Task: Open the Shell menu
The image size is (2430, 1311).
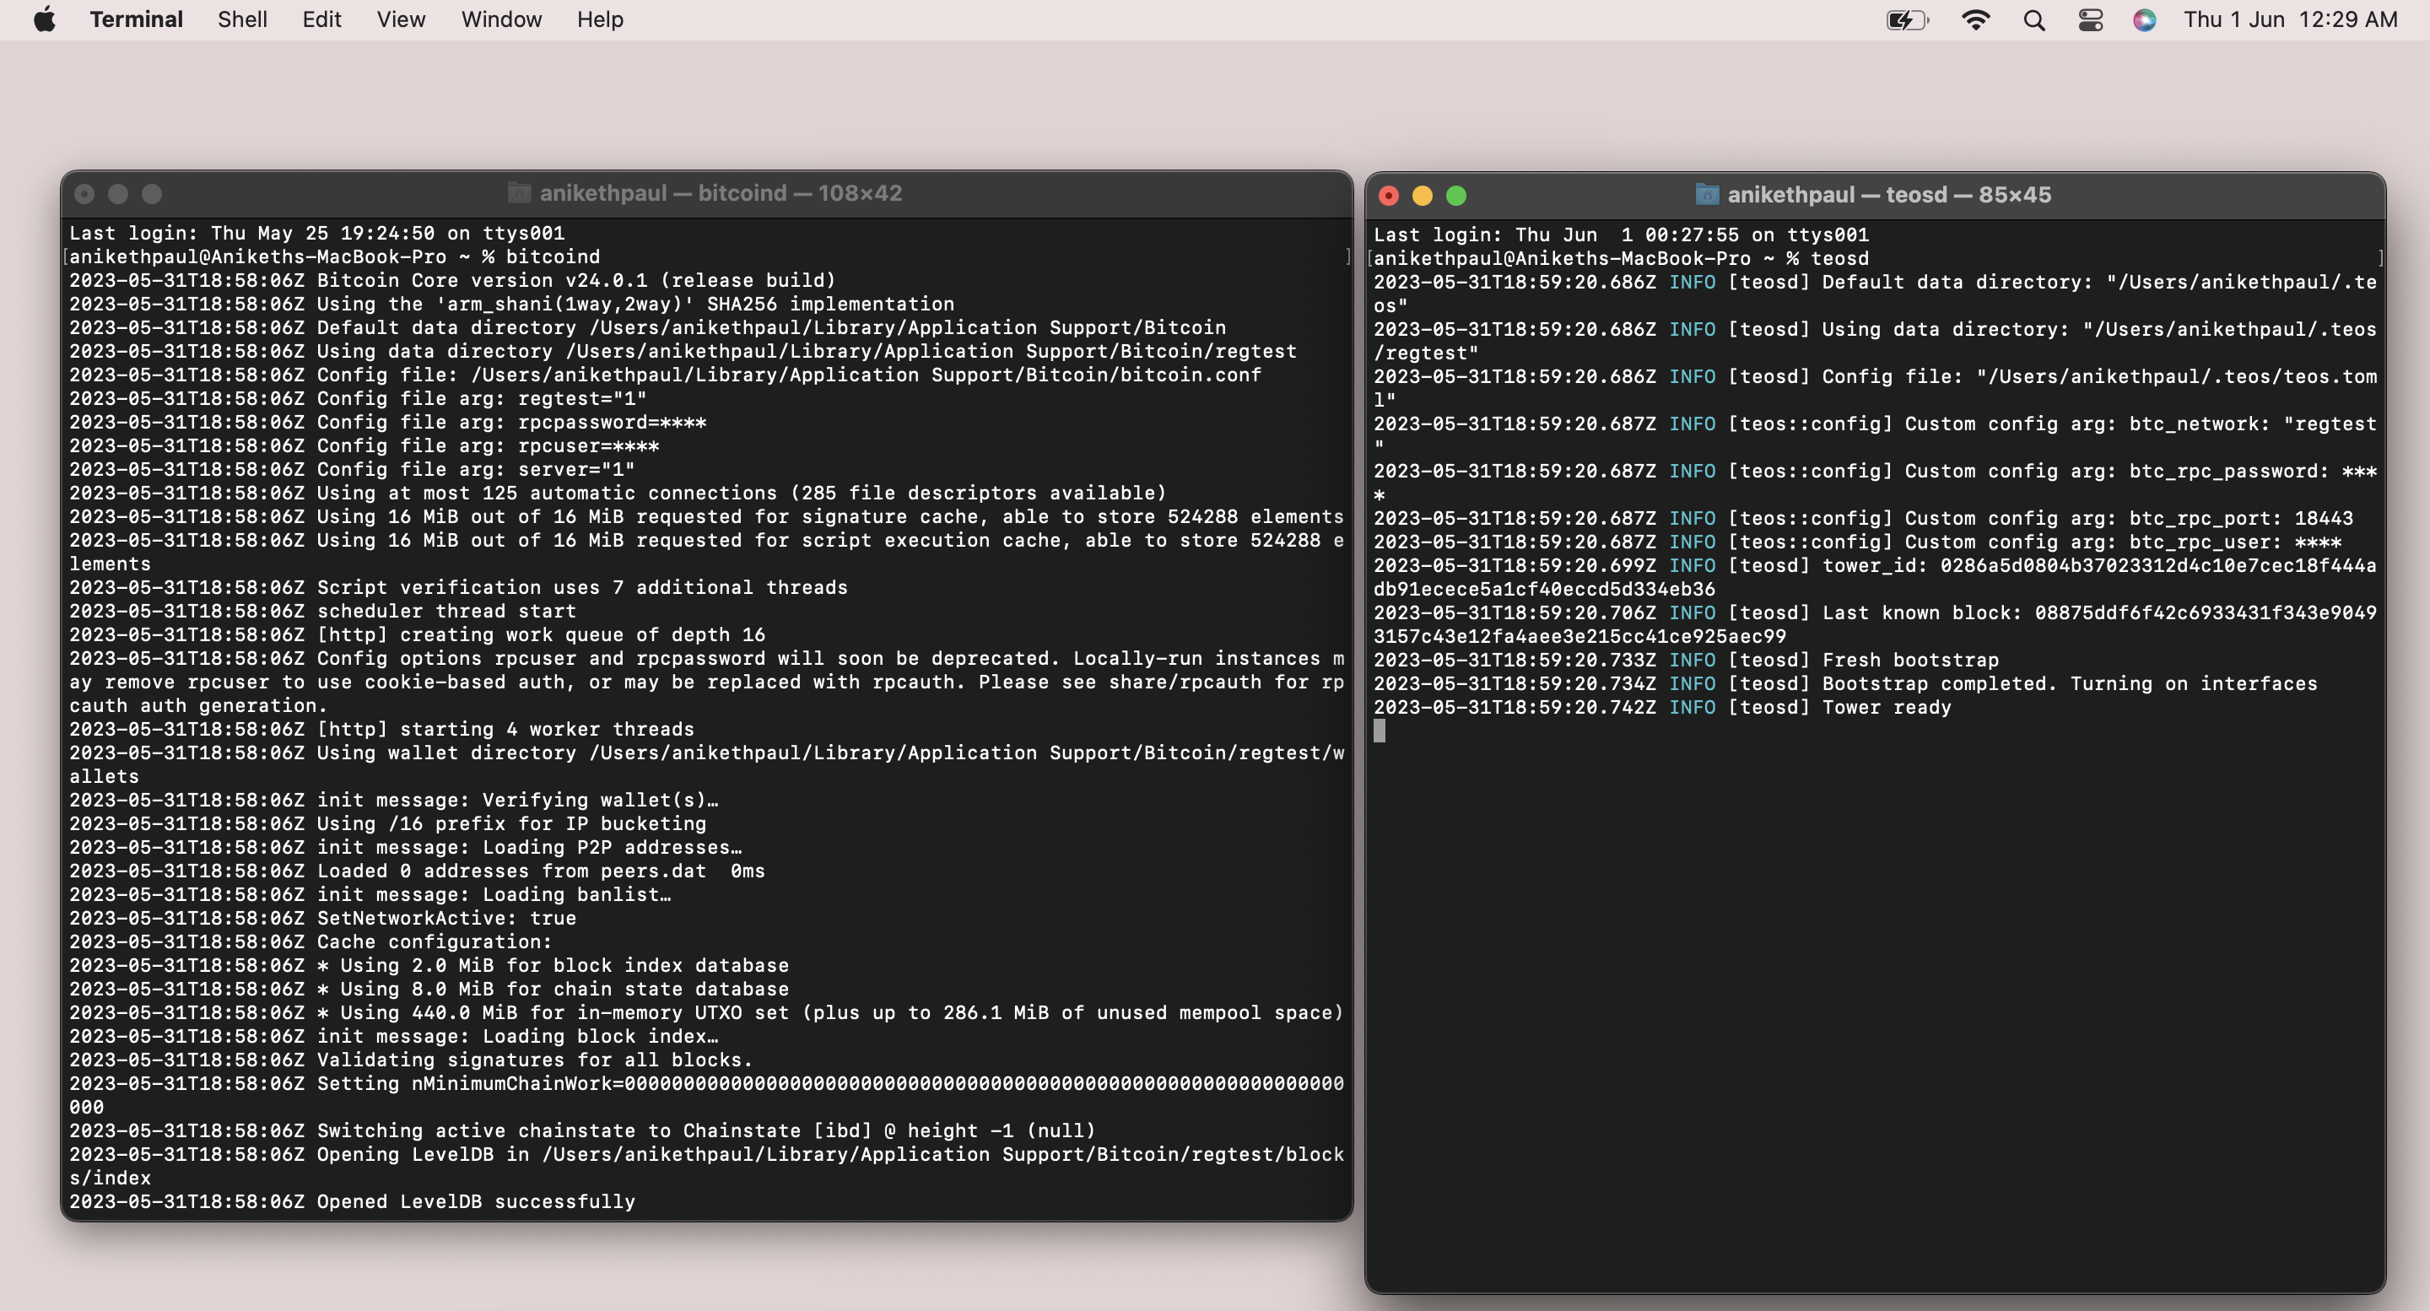Action: click(242, 19)
